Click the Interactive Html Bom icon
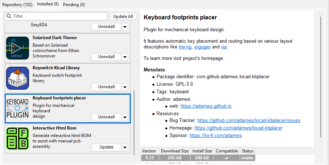The height and width of the screenshot is (165, 329). coord(18,138)
